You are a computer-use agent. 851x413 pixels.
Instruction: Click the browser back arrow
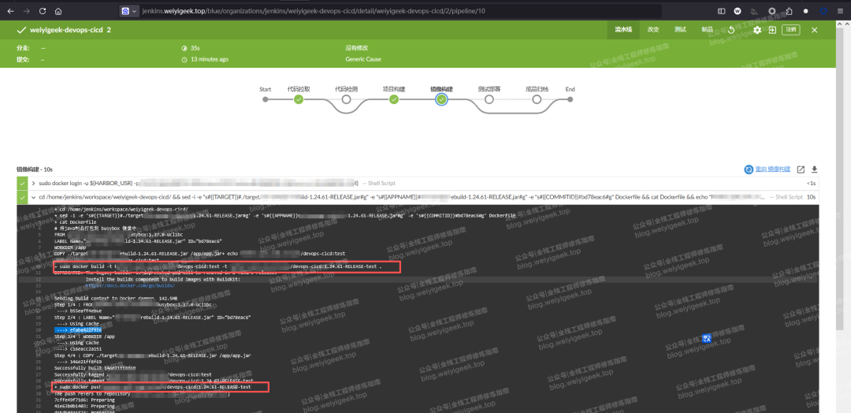pyautogui.click(x=11, y=11)
